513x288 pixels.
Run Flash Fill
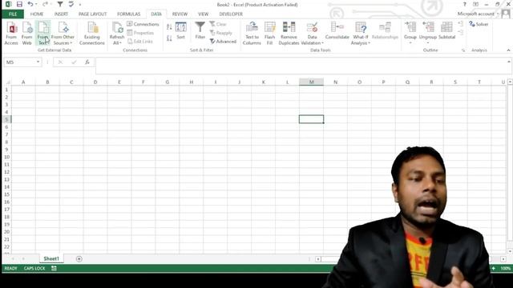pos(270,34)
